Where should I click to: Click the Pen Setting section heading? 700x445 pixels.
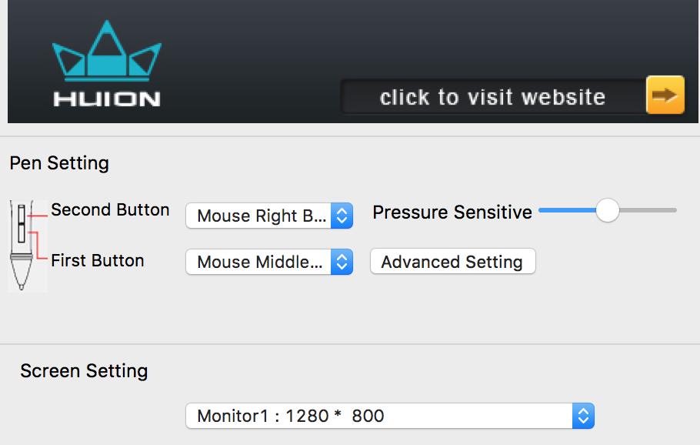[x=59, y=163]
